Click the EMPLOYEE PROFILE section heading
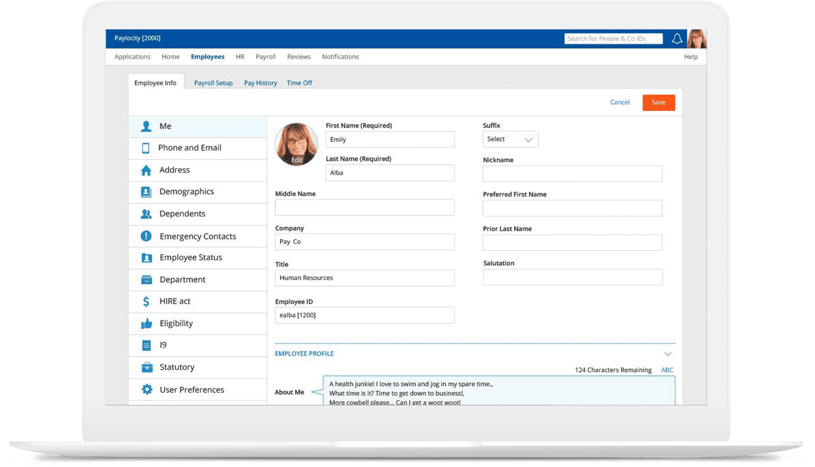Screen dimensions: 815x467 (304, 354)
